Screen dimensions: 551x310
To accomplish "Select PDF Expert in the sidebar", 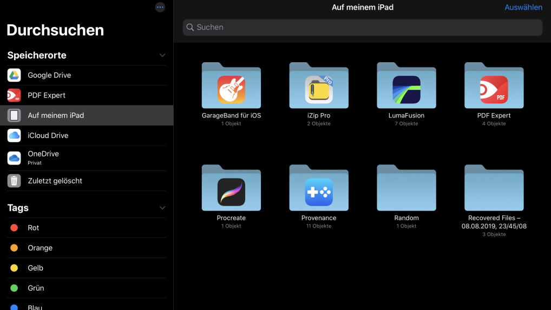I will [x=47, y=95].
